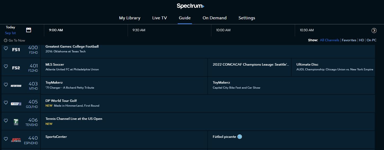
Task: Click channel number 440
Action: tap(33, 138)
